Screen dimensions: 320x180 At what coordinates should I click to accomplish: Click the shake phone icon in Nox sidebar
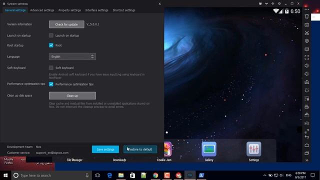click(x=306, y=16)
